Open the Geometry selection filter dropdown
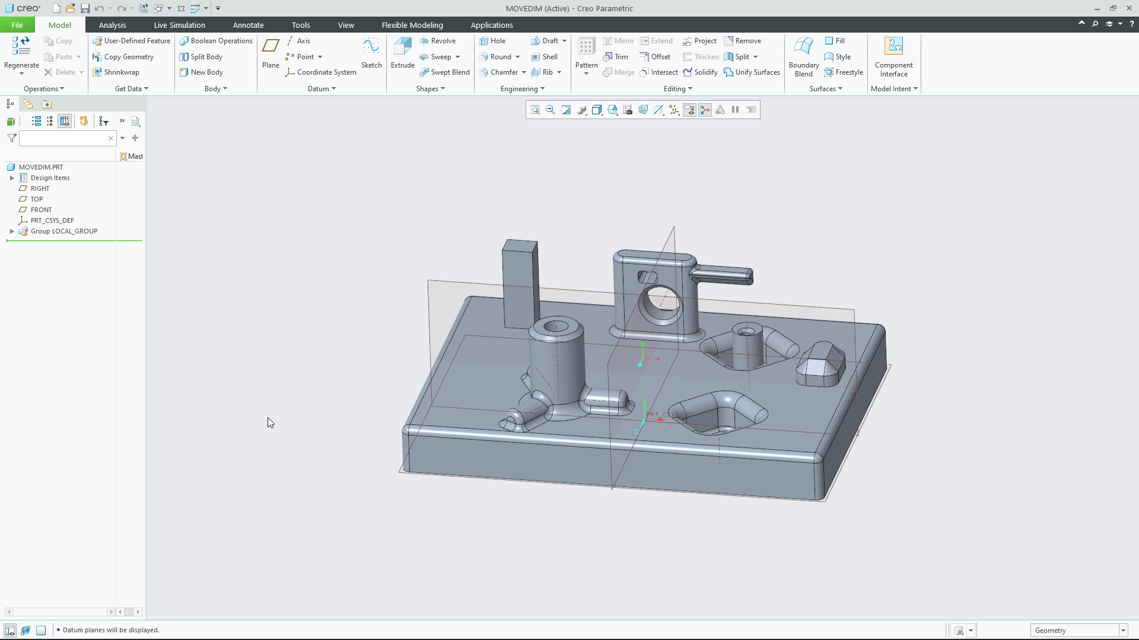1139x640 pixels. point(1122,631)
